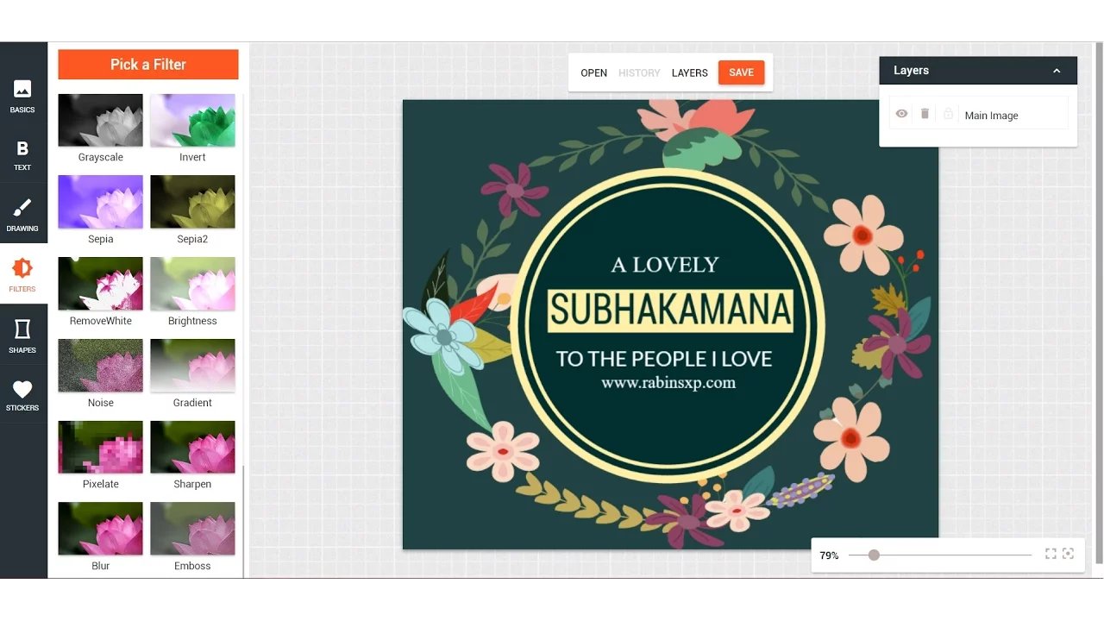This screenshot has height=621, width=1104.
Task: Delete Main Image layer with trash icon
Action: [925, 114]
